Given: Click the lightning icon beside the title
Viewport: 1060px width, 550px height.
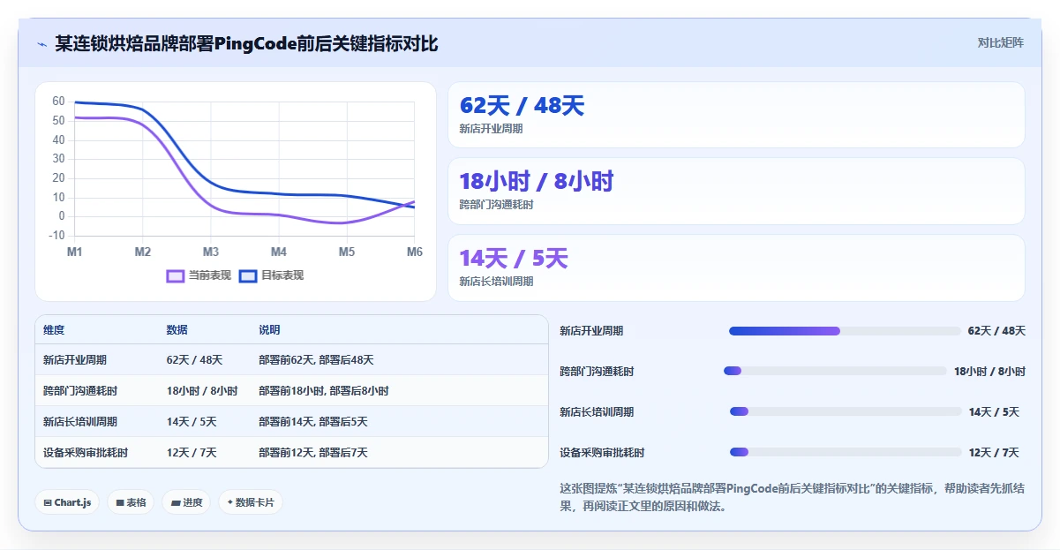Looking at the screenshot, I should pos(41,44).
